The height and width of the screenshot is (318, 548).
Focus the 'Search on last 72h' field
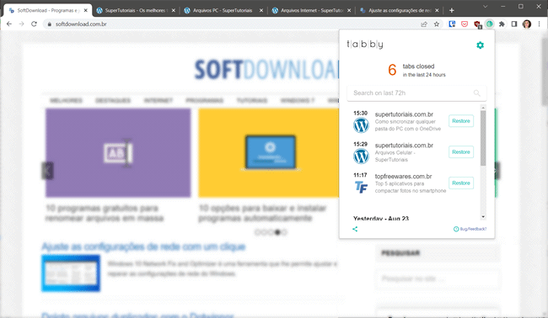click(x=416, y=93)
